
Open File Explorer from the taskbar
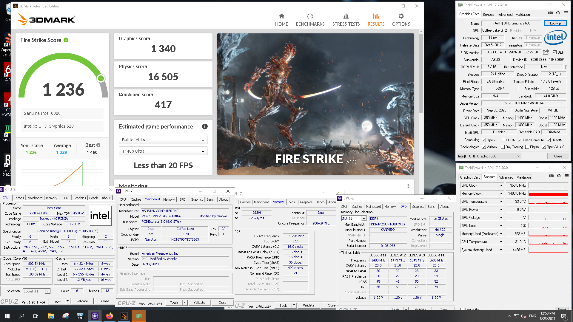tap(51, 316)
